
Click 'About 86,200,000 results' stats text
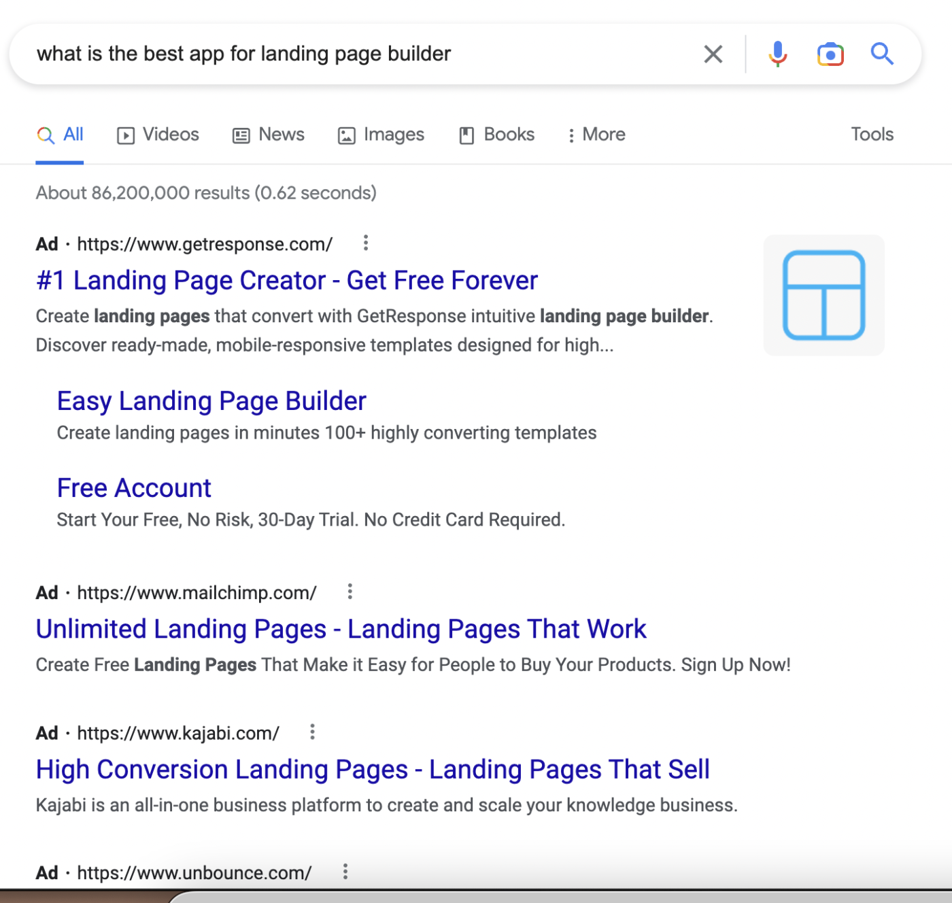(x=206, y=193)
